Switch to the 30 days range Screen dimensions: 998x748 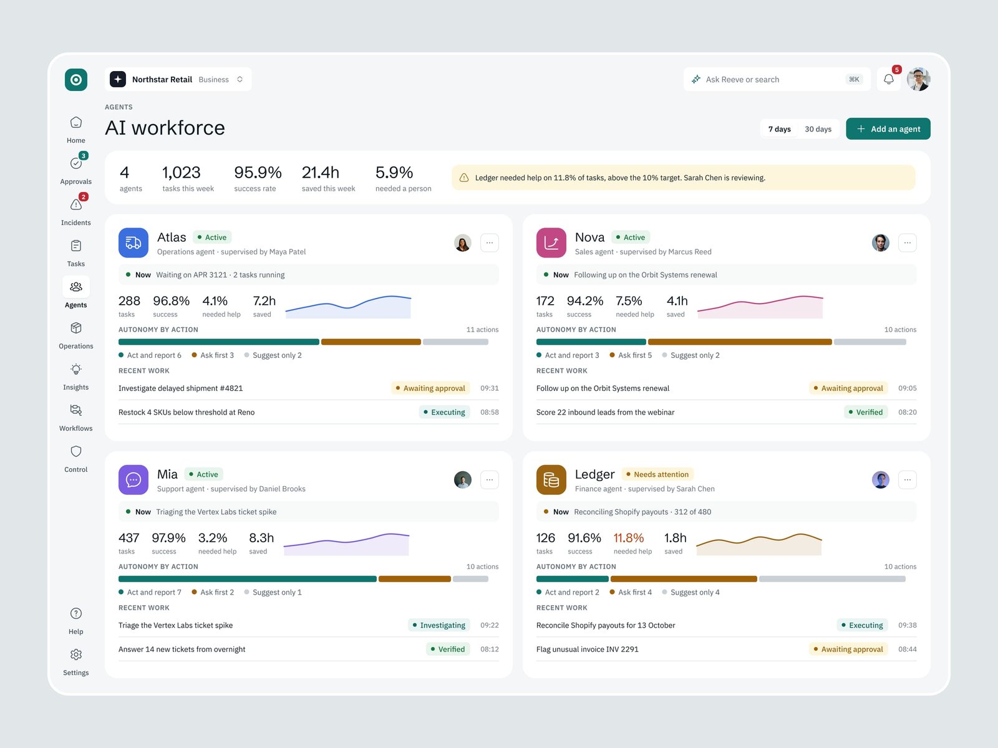pyautogui.click(x=818, y=129)
